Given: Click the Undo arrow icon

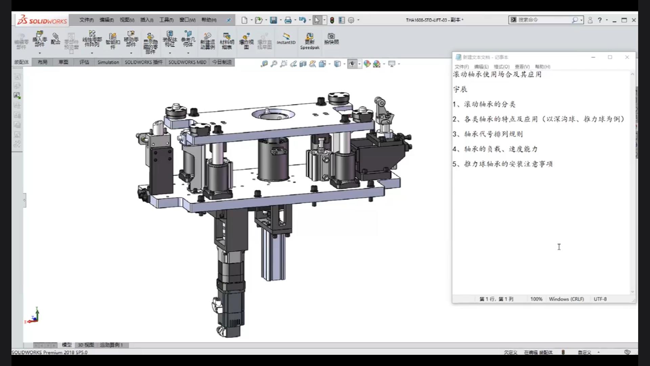Looking at the screenshot, I should tap(302, 20).
